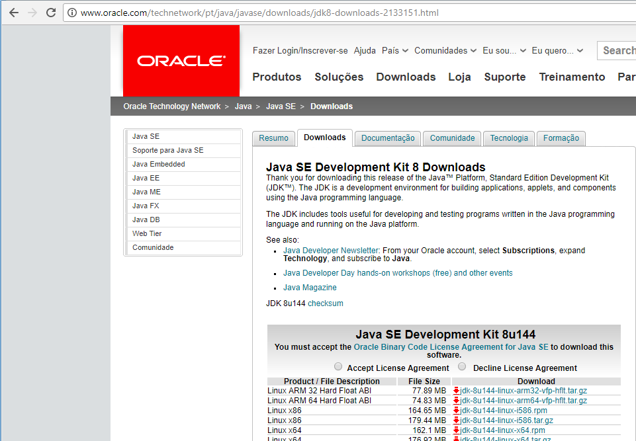Viewport: 636px width, 441px height.
Task: Click Product / File Description column header
Action: point(332,381)
